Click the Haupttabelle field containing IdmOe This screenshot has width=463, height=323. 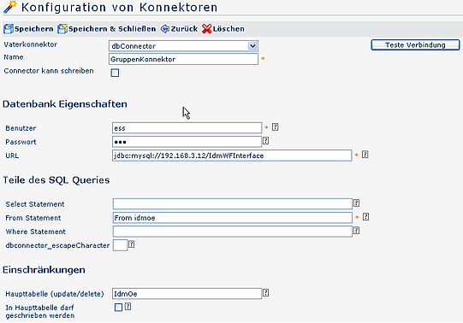187,294
